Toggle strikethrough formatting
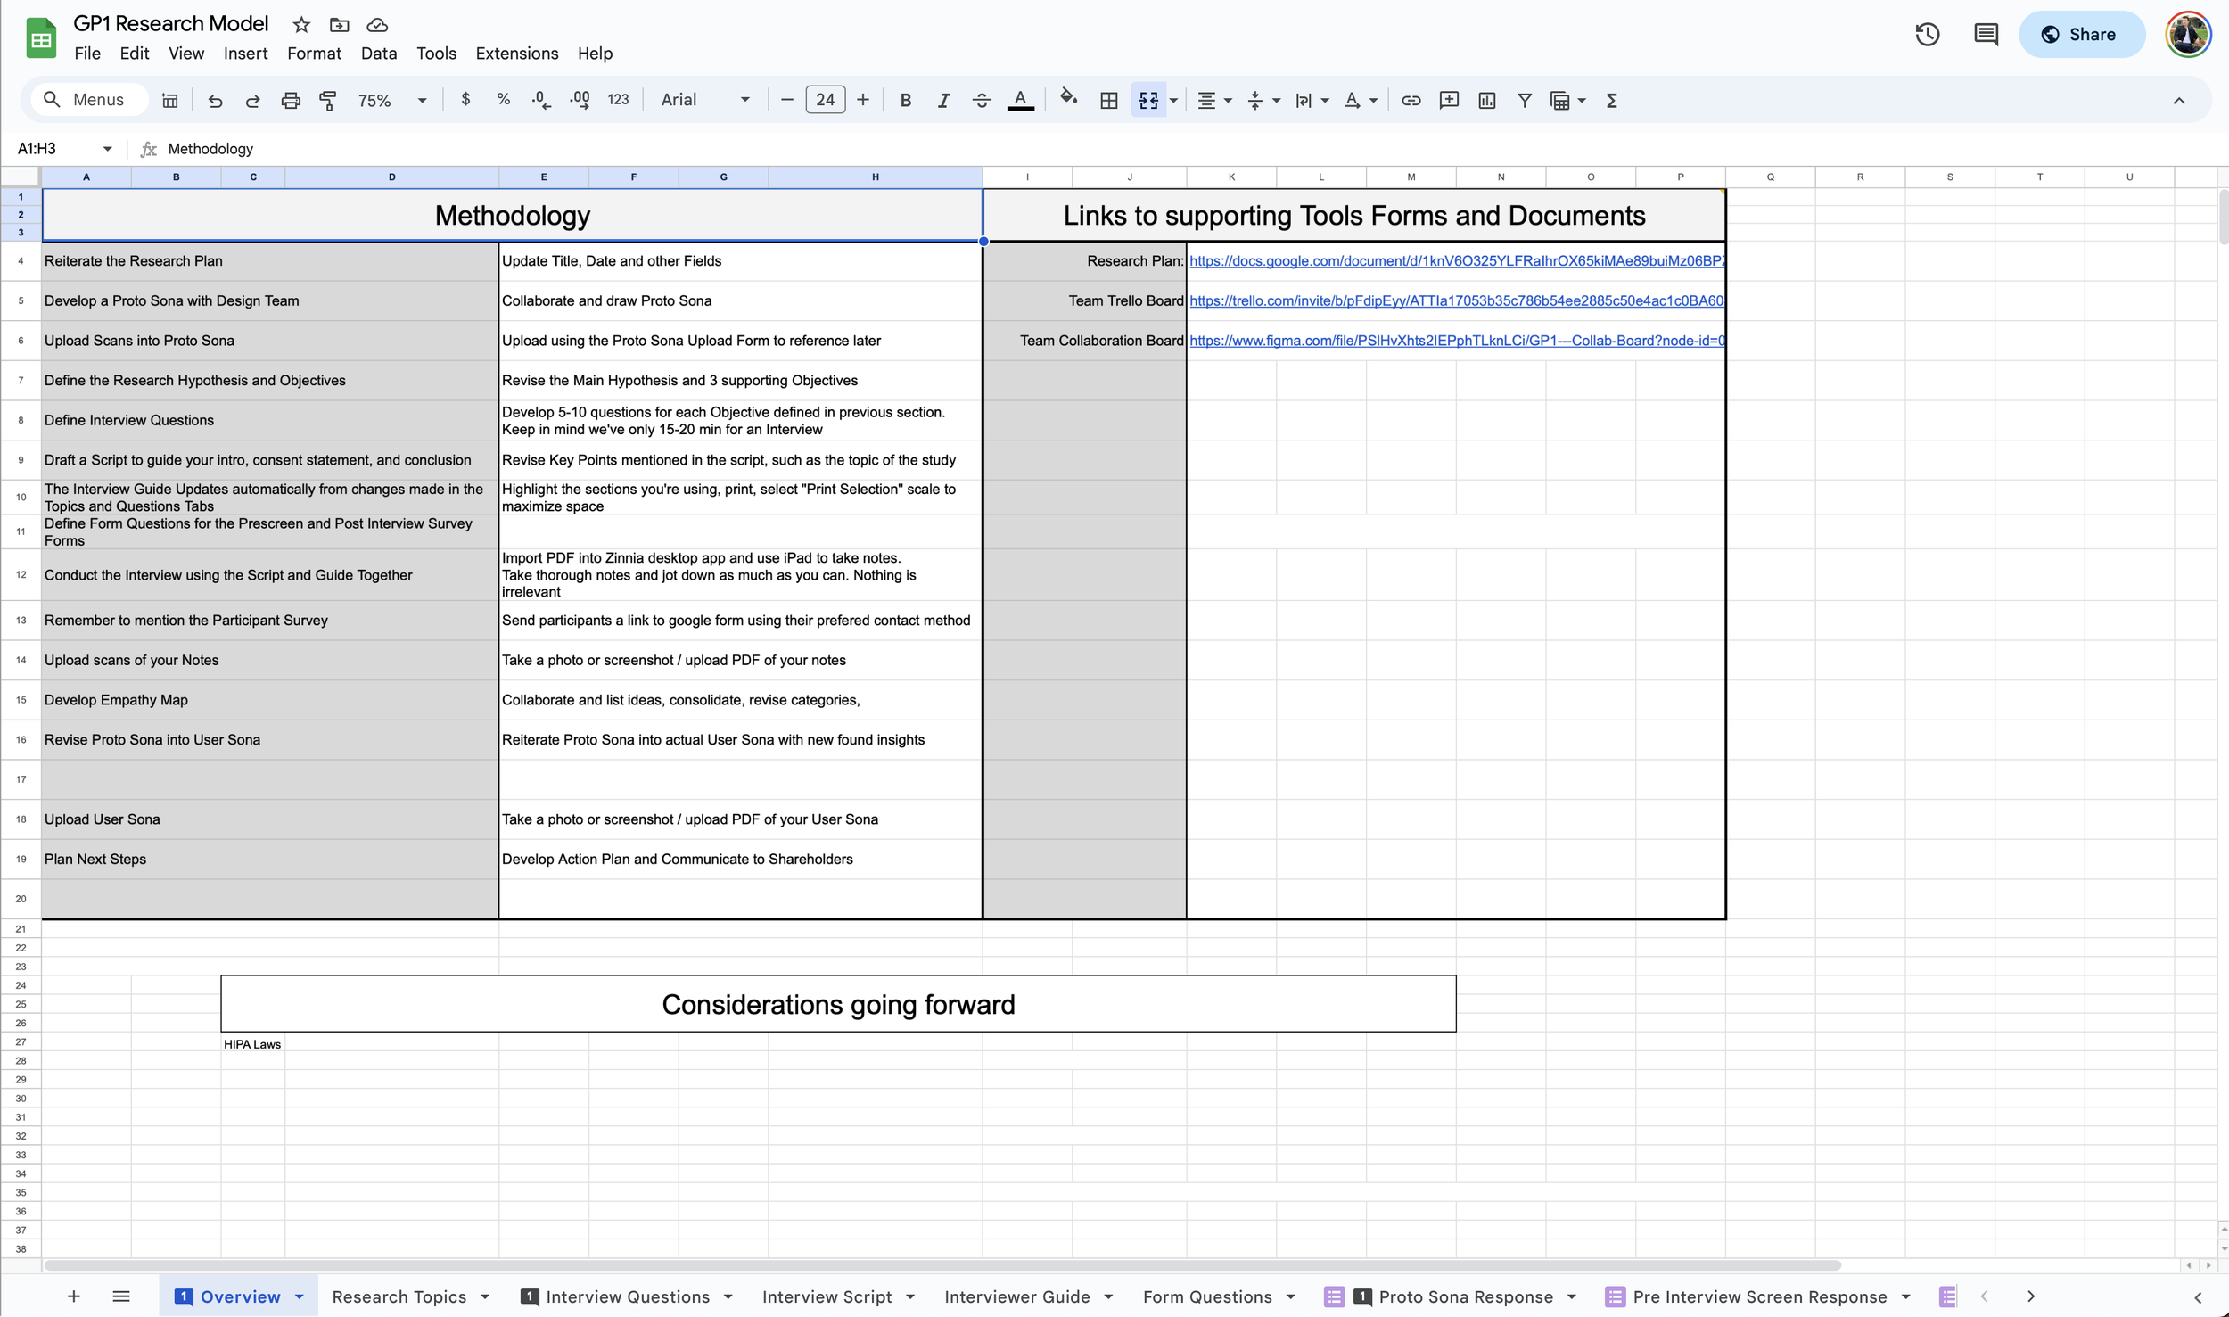The height and width of the screenshot is (1317, 2229). coord(981,100)
